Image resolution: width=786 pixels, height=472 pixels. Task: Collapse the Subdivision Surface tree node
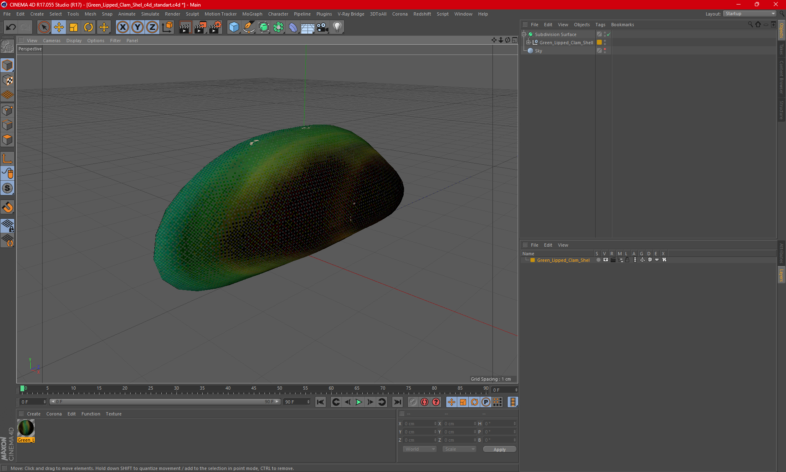524,34
